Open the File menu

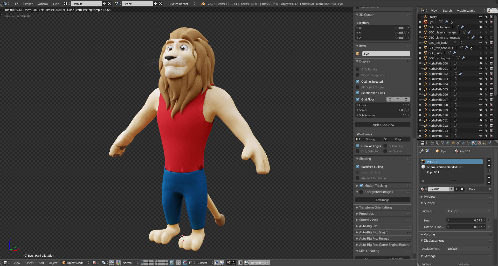pos(16,4)
